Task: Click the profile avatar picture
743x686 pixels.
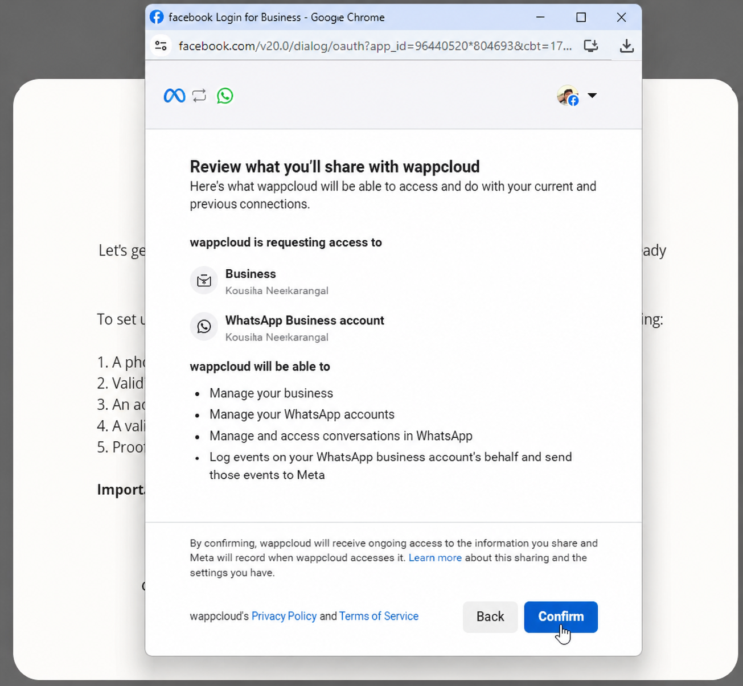Action: pyautogui.click(x=568, y=96)
